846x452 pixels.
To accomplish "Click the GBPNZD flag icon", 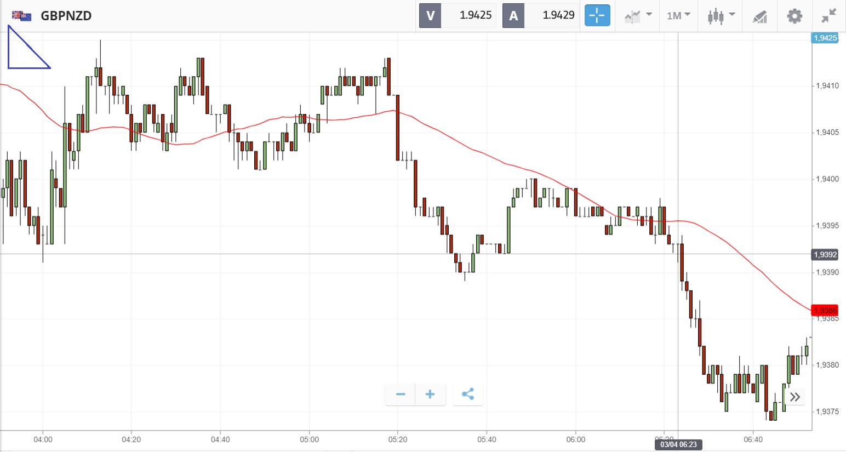I will [x=22, y=15].
